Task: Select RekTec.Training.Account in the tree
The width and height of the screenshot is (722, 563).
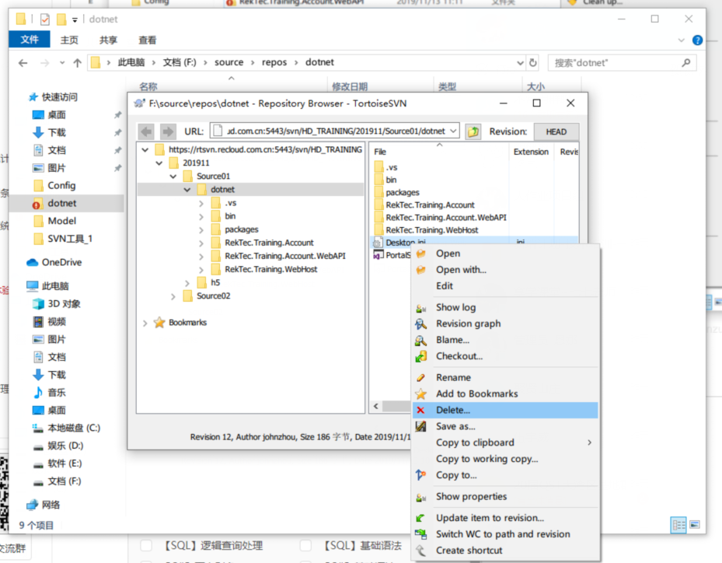Action: (x=269, y=243)
